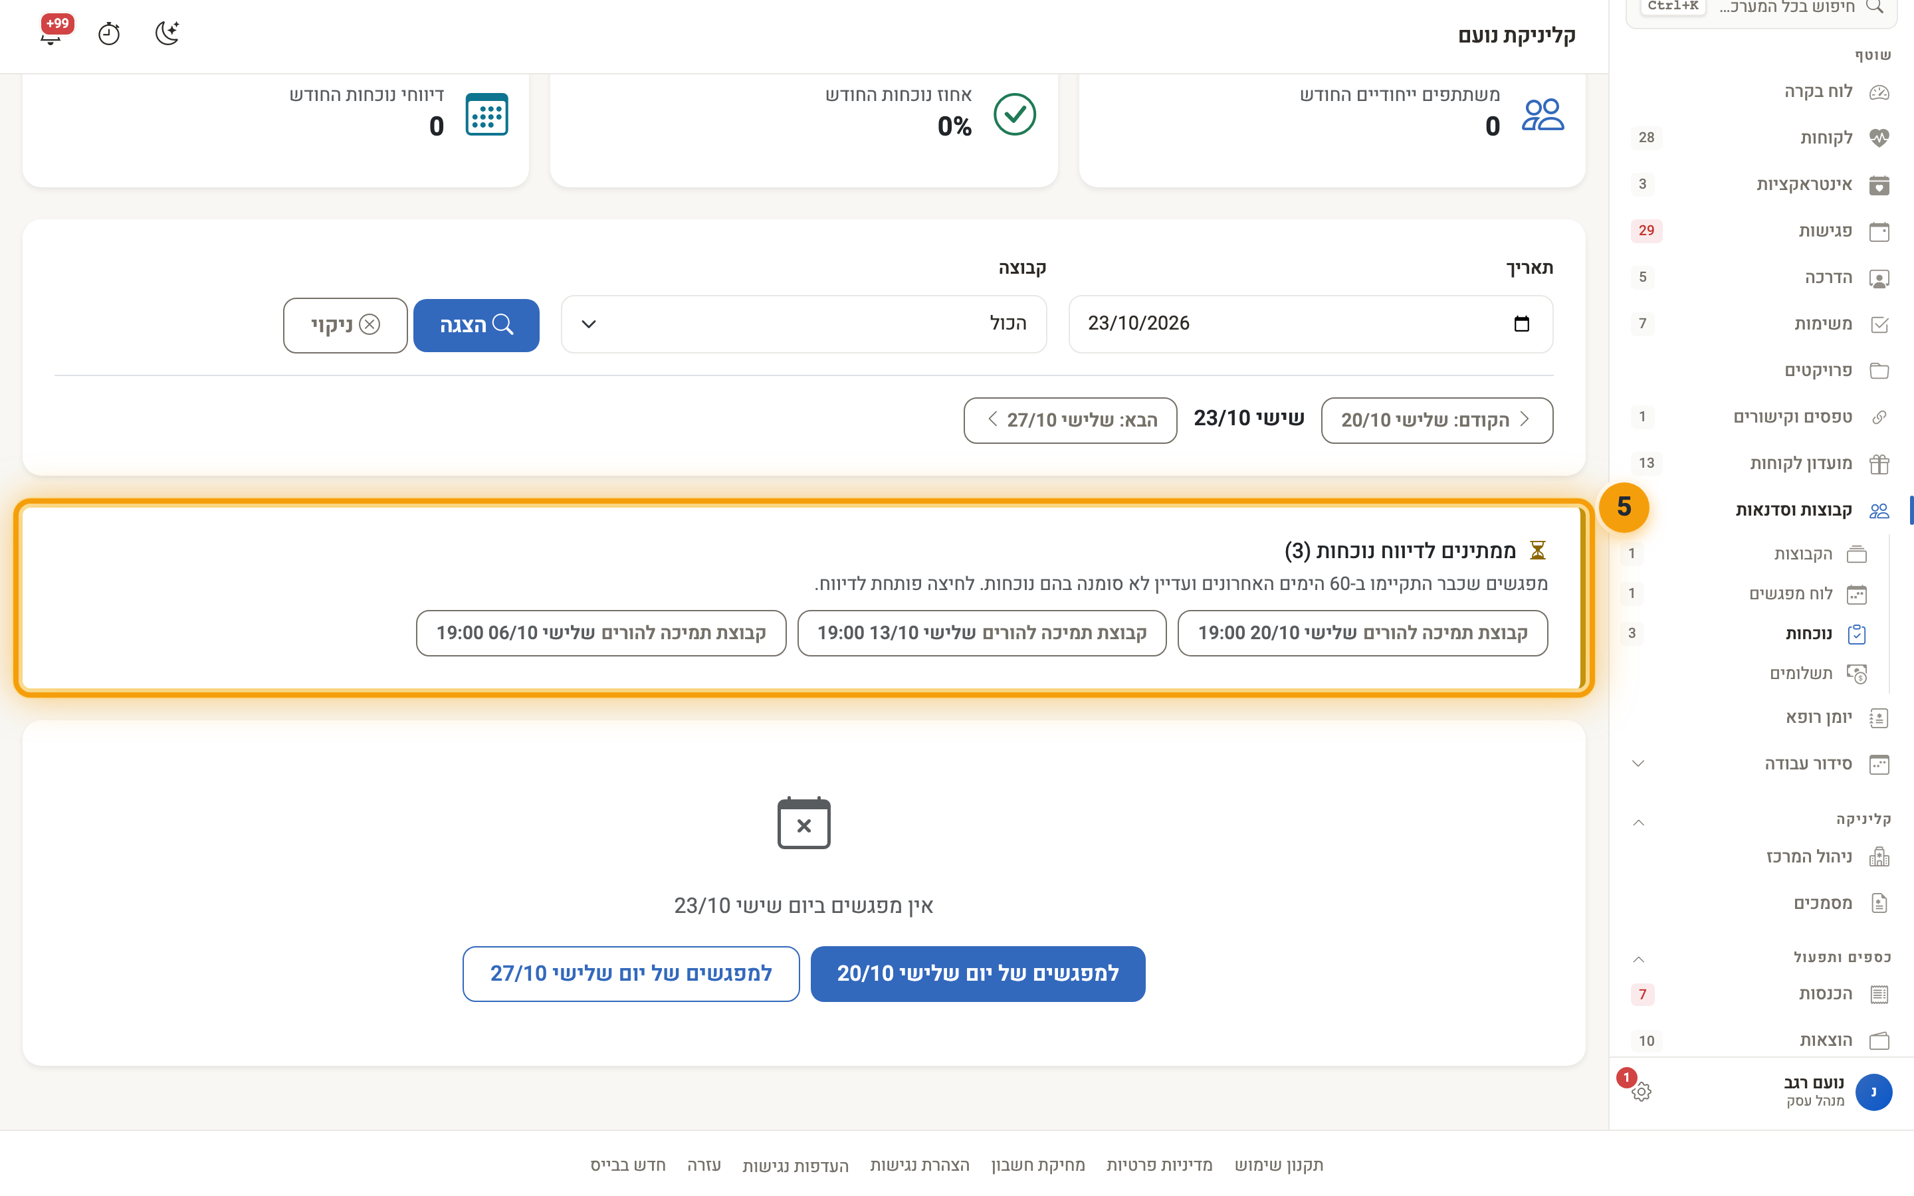1914x1196 pixels.
Task: Expand the קבוצה group dropdown
Action: coord(803,324)
